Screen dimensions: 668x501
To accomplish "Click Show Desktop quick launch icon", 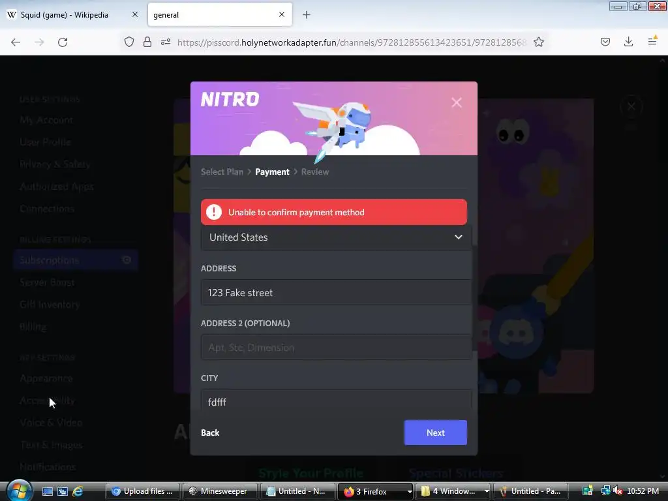I will coord(47,491).
